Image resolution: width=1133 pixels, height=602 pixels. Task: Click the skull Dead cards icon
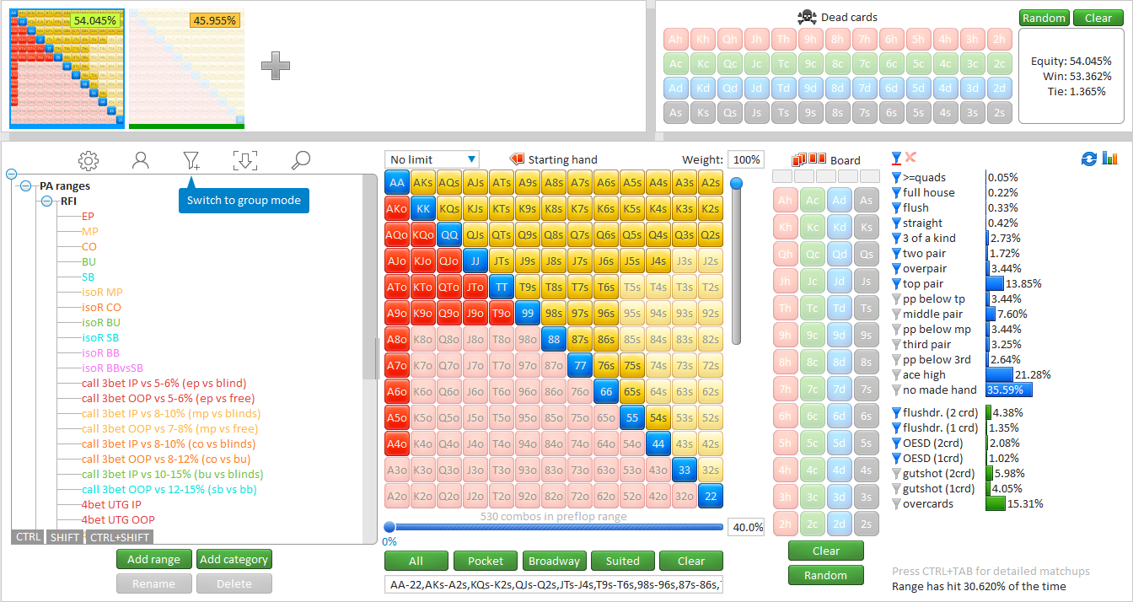pyautogui.click(x=808, y=17)
